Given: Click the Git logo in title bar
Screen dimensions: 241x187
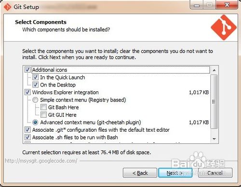Looking at the screenshot, I should pos(7,7).
